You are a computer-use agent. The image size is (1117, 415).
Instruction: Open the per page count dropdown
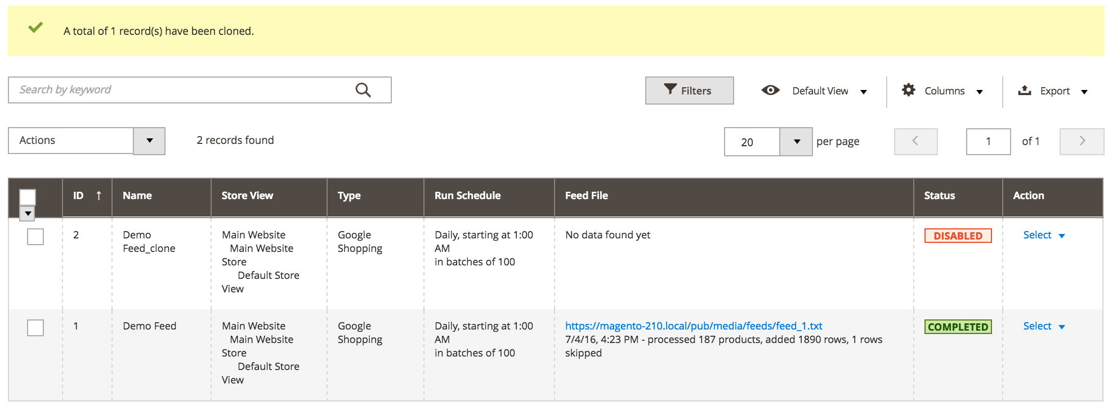796,142
